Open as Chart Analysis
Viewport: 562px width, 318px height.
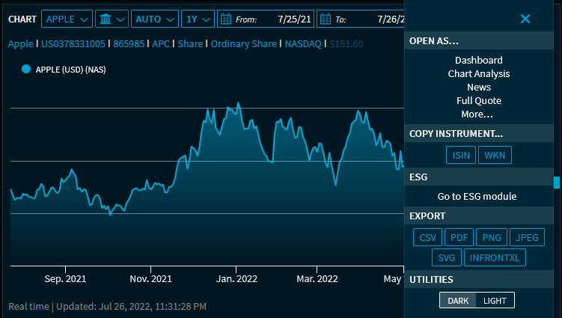478,74
